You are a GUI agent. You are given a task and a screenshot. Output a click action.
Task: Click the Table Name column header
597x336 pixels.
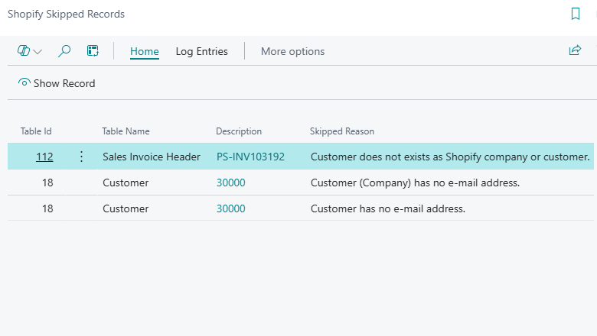click(x=126, y=131)
